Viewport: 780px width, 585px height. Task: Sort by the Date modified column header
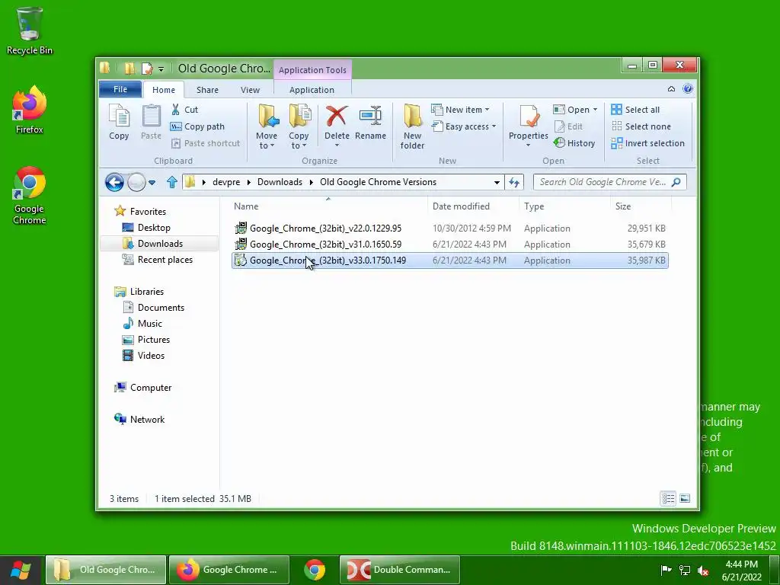point(472,206)
